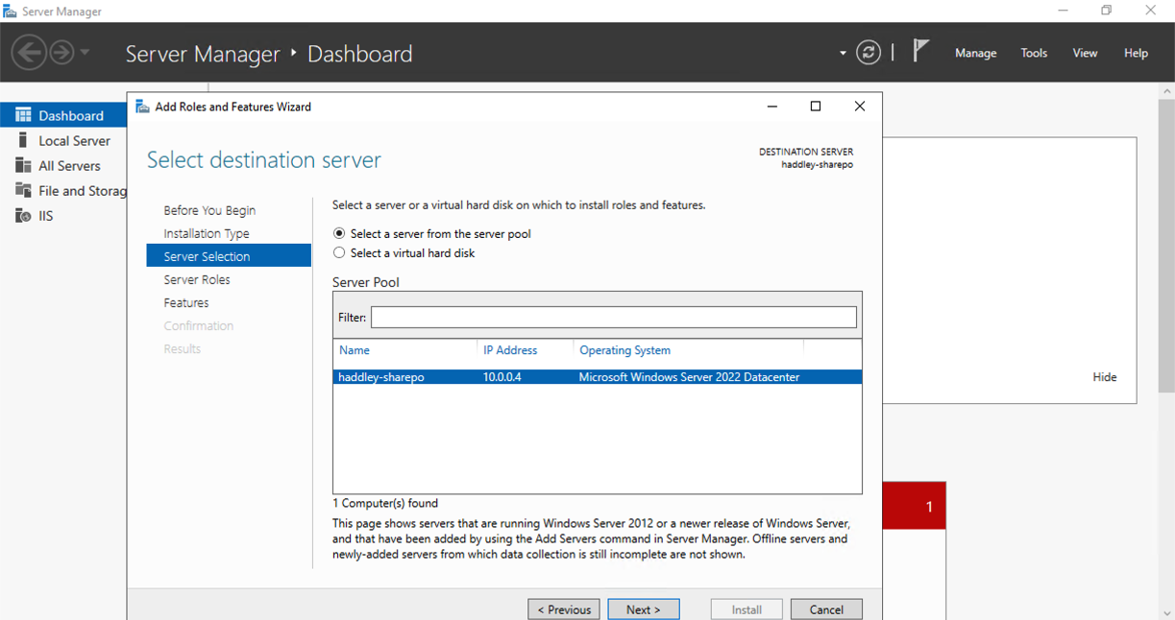Minimize the Add Roles wizard window
The width and height of the screenshot is (1175, 620).
click(x=771, y=107)
